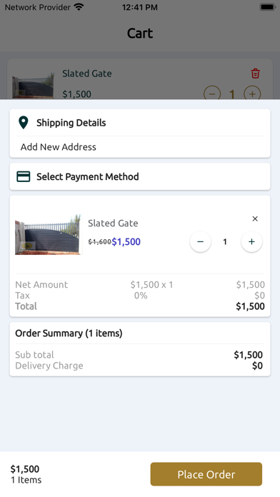The width and height of the screenshot is (280, 497).
Task: Decrease quantity with white minus button
Action: (x=200, y=242)
